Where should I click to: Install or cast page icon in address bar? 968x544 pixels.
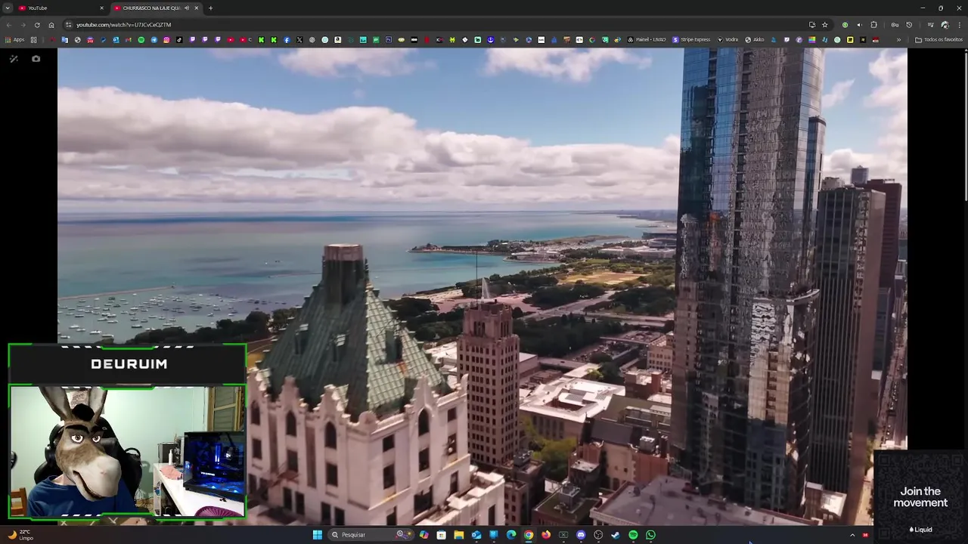click(x=812, y=25)
